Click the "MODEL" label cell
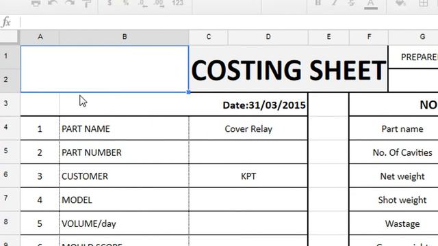This screenshot has width=438, height=246. (x=124, y=200)
